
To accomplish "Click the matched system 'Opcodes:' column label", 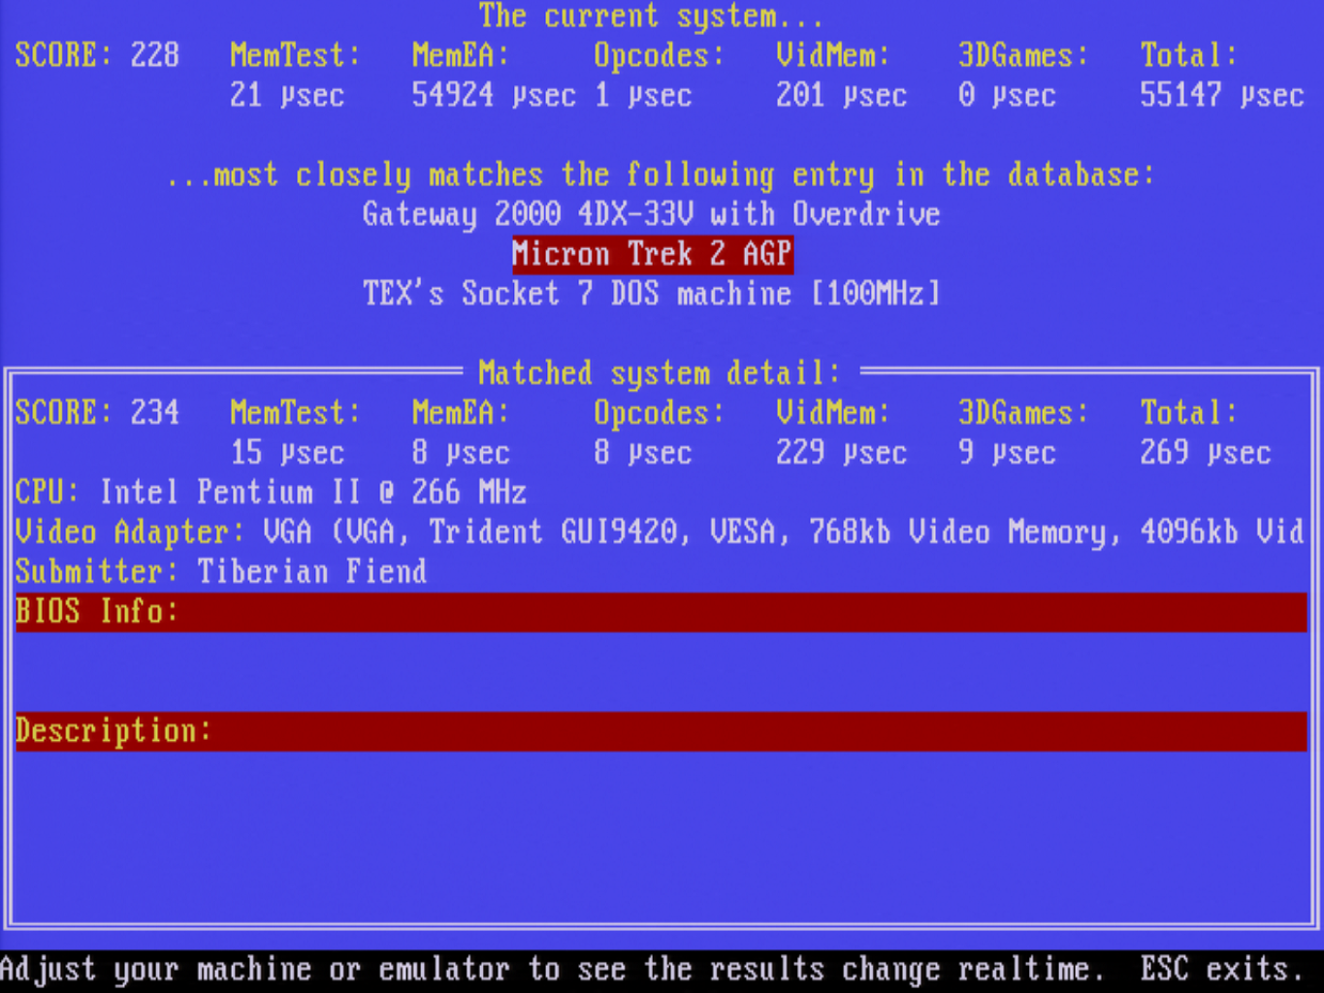I will click(x=660, y=413).
